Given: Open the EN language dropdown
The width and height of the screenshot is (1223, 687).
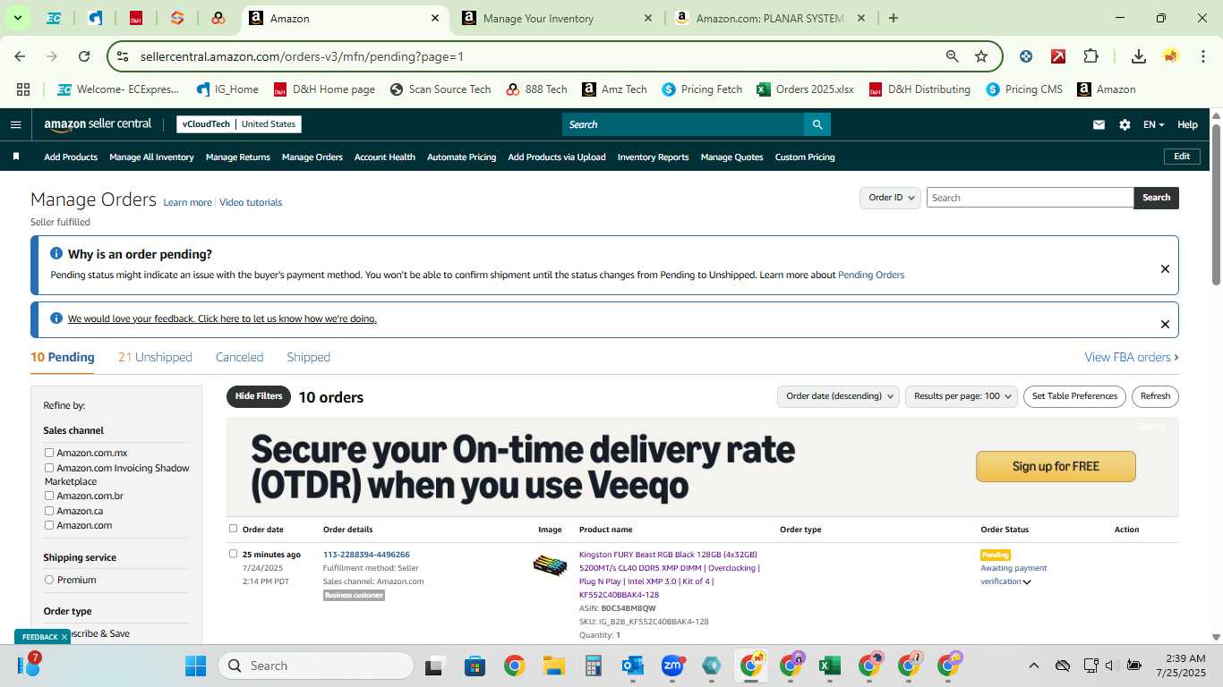Looking at the screenshot, I should (1153, 124).
